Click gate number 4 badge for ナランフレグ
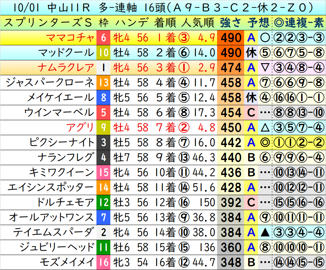The height and width of the screenshot is (270, 326). [103, 158]
